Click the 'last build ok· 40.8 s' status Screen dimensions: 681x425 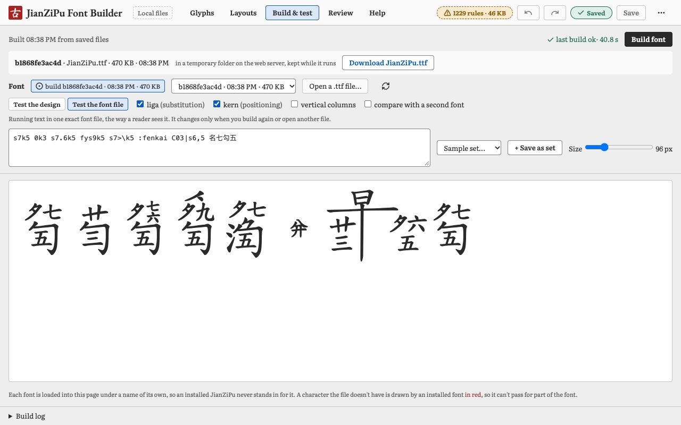tap(583, 39)
